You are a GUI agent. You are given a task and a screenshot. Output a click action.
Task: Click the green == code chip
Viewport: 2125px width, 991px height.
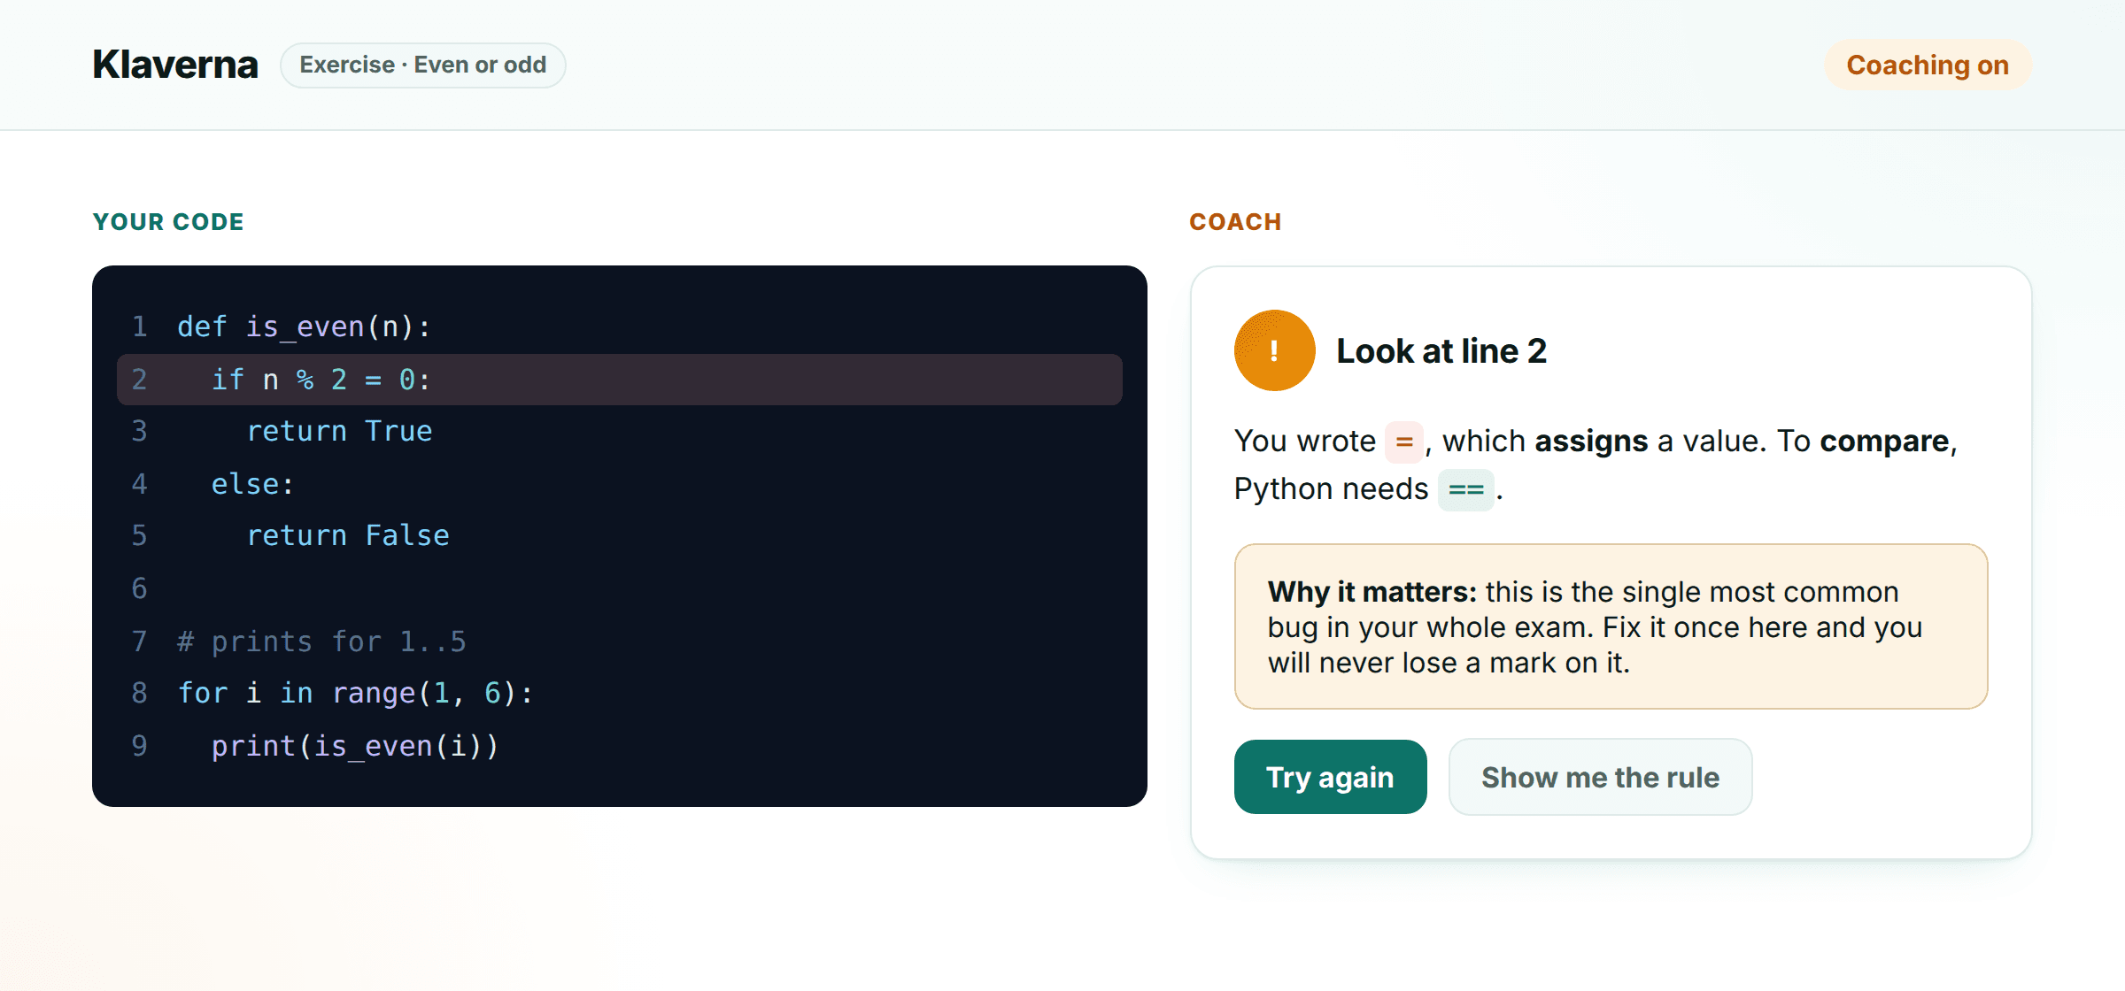coord(1465,489)
